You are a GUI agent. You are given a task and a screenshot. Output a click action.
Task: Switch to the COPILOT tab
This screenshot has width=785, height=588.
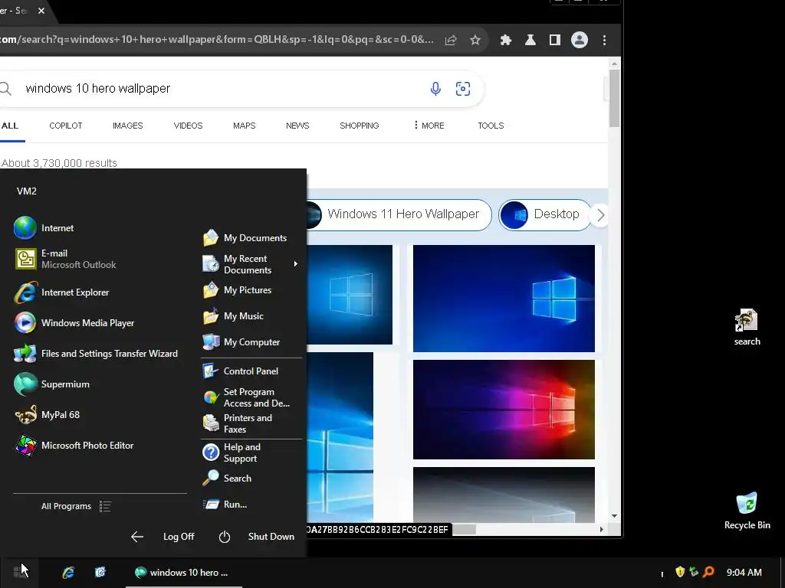tap(66, 126)
